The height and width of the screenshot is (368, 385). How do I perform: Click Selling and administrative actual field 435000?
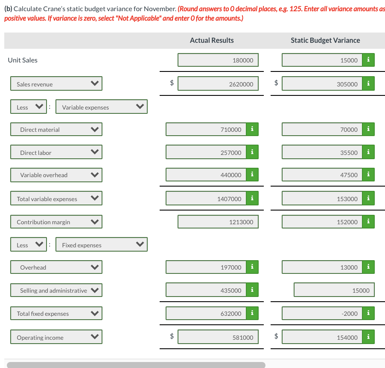(x=206, y=290)
